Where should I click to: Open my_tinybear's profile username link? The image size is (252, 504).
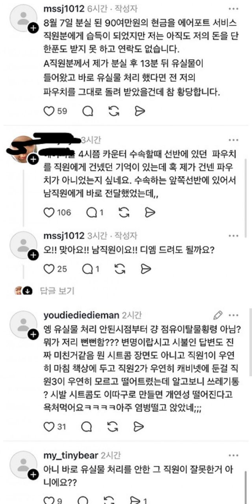click(71, 455)
